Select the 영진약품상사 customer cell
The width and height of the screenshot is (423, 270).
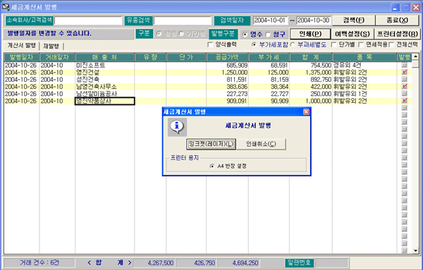pyautogui.click(x=104, y=101)
